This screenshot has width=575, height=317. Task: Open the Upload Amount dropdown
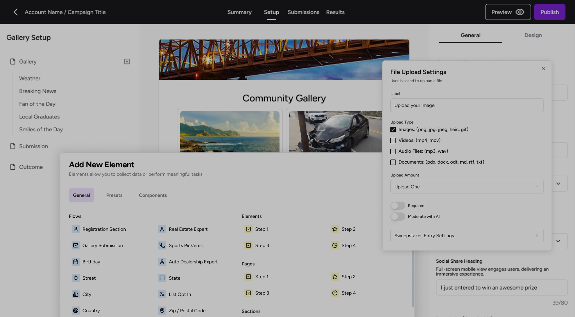click(467, 187)
